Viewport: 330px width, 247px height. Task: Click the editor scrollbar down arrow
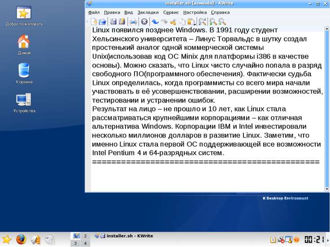[327, 189]
